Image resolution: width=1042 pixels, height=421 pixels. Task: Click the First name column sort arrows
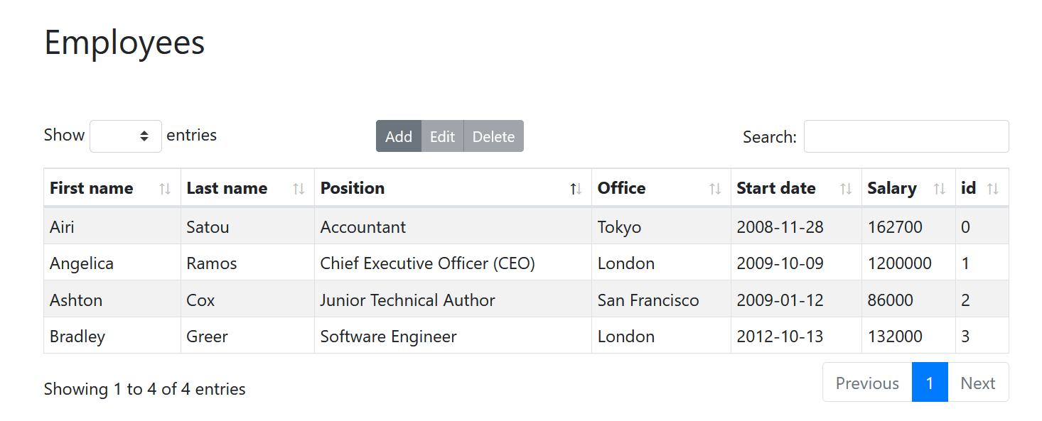165,189
